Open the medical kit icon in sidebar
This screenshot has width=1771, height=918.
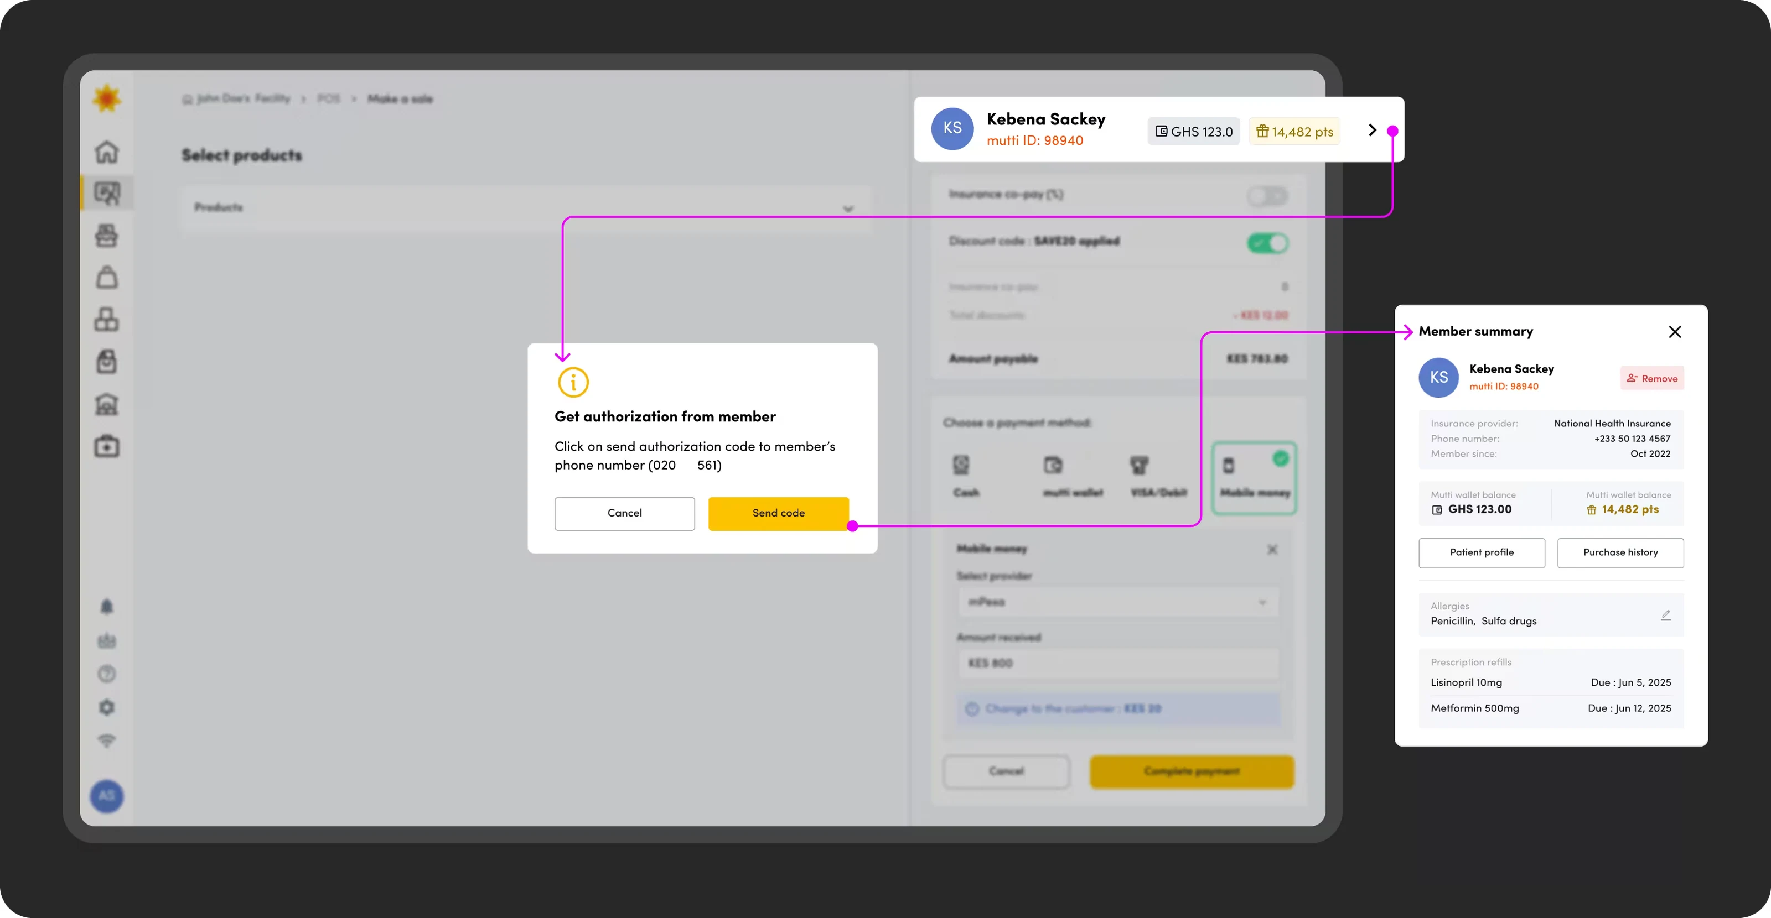(x=107, y=446)
